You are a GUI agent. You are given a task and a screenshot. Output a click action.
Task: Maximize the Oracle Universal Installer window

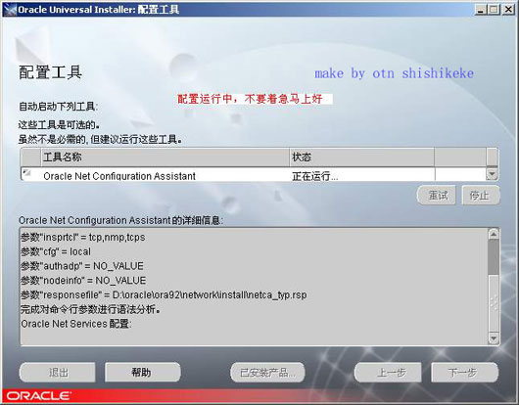494,9
